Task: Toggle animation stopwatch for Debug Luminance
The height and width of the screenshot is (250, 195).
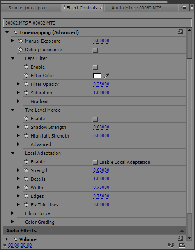Action: 21,50
